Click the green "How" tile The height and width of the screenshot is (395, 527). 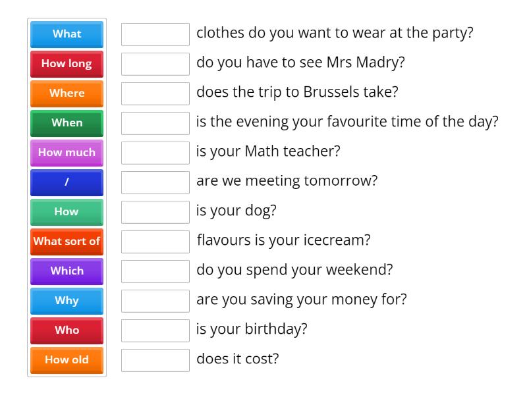pyautogui.click(x=67, y=212)
